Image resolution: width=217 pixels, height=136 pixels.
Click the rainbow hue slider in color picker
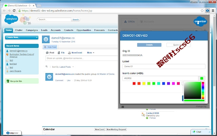click(x=203, y=90)
